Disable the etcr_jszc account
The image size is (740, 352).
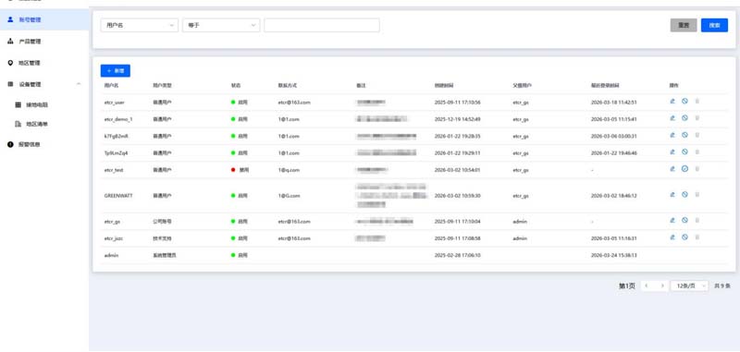tap(684, 237)
